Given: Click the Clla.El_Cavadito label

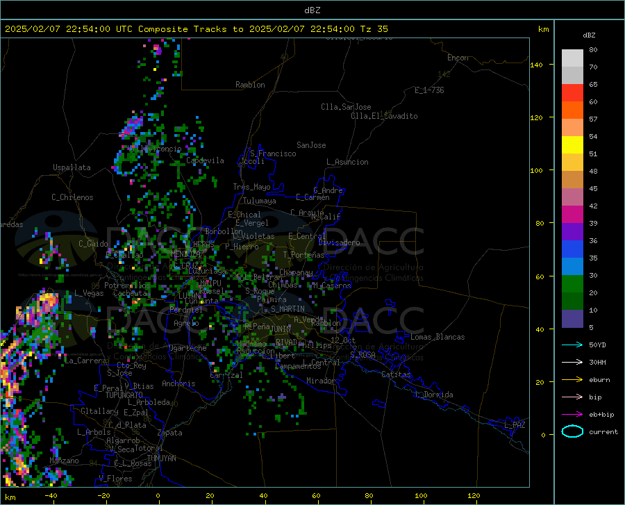Looking at the screenshot, I should (x=384, y=116).
